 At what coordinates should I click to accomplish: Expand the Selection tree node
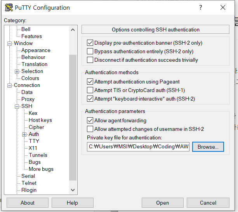[x=17, y=71]
